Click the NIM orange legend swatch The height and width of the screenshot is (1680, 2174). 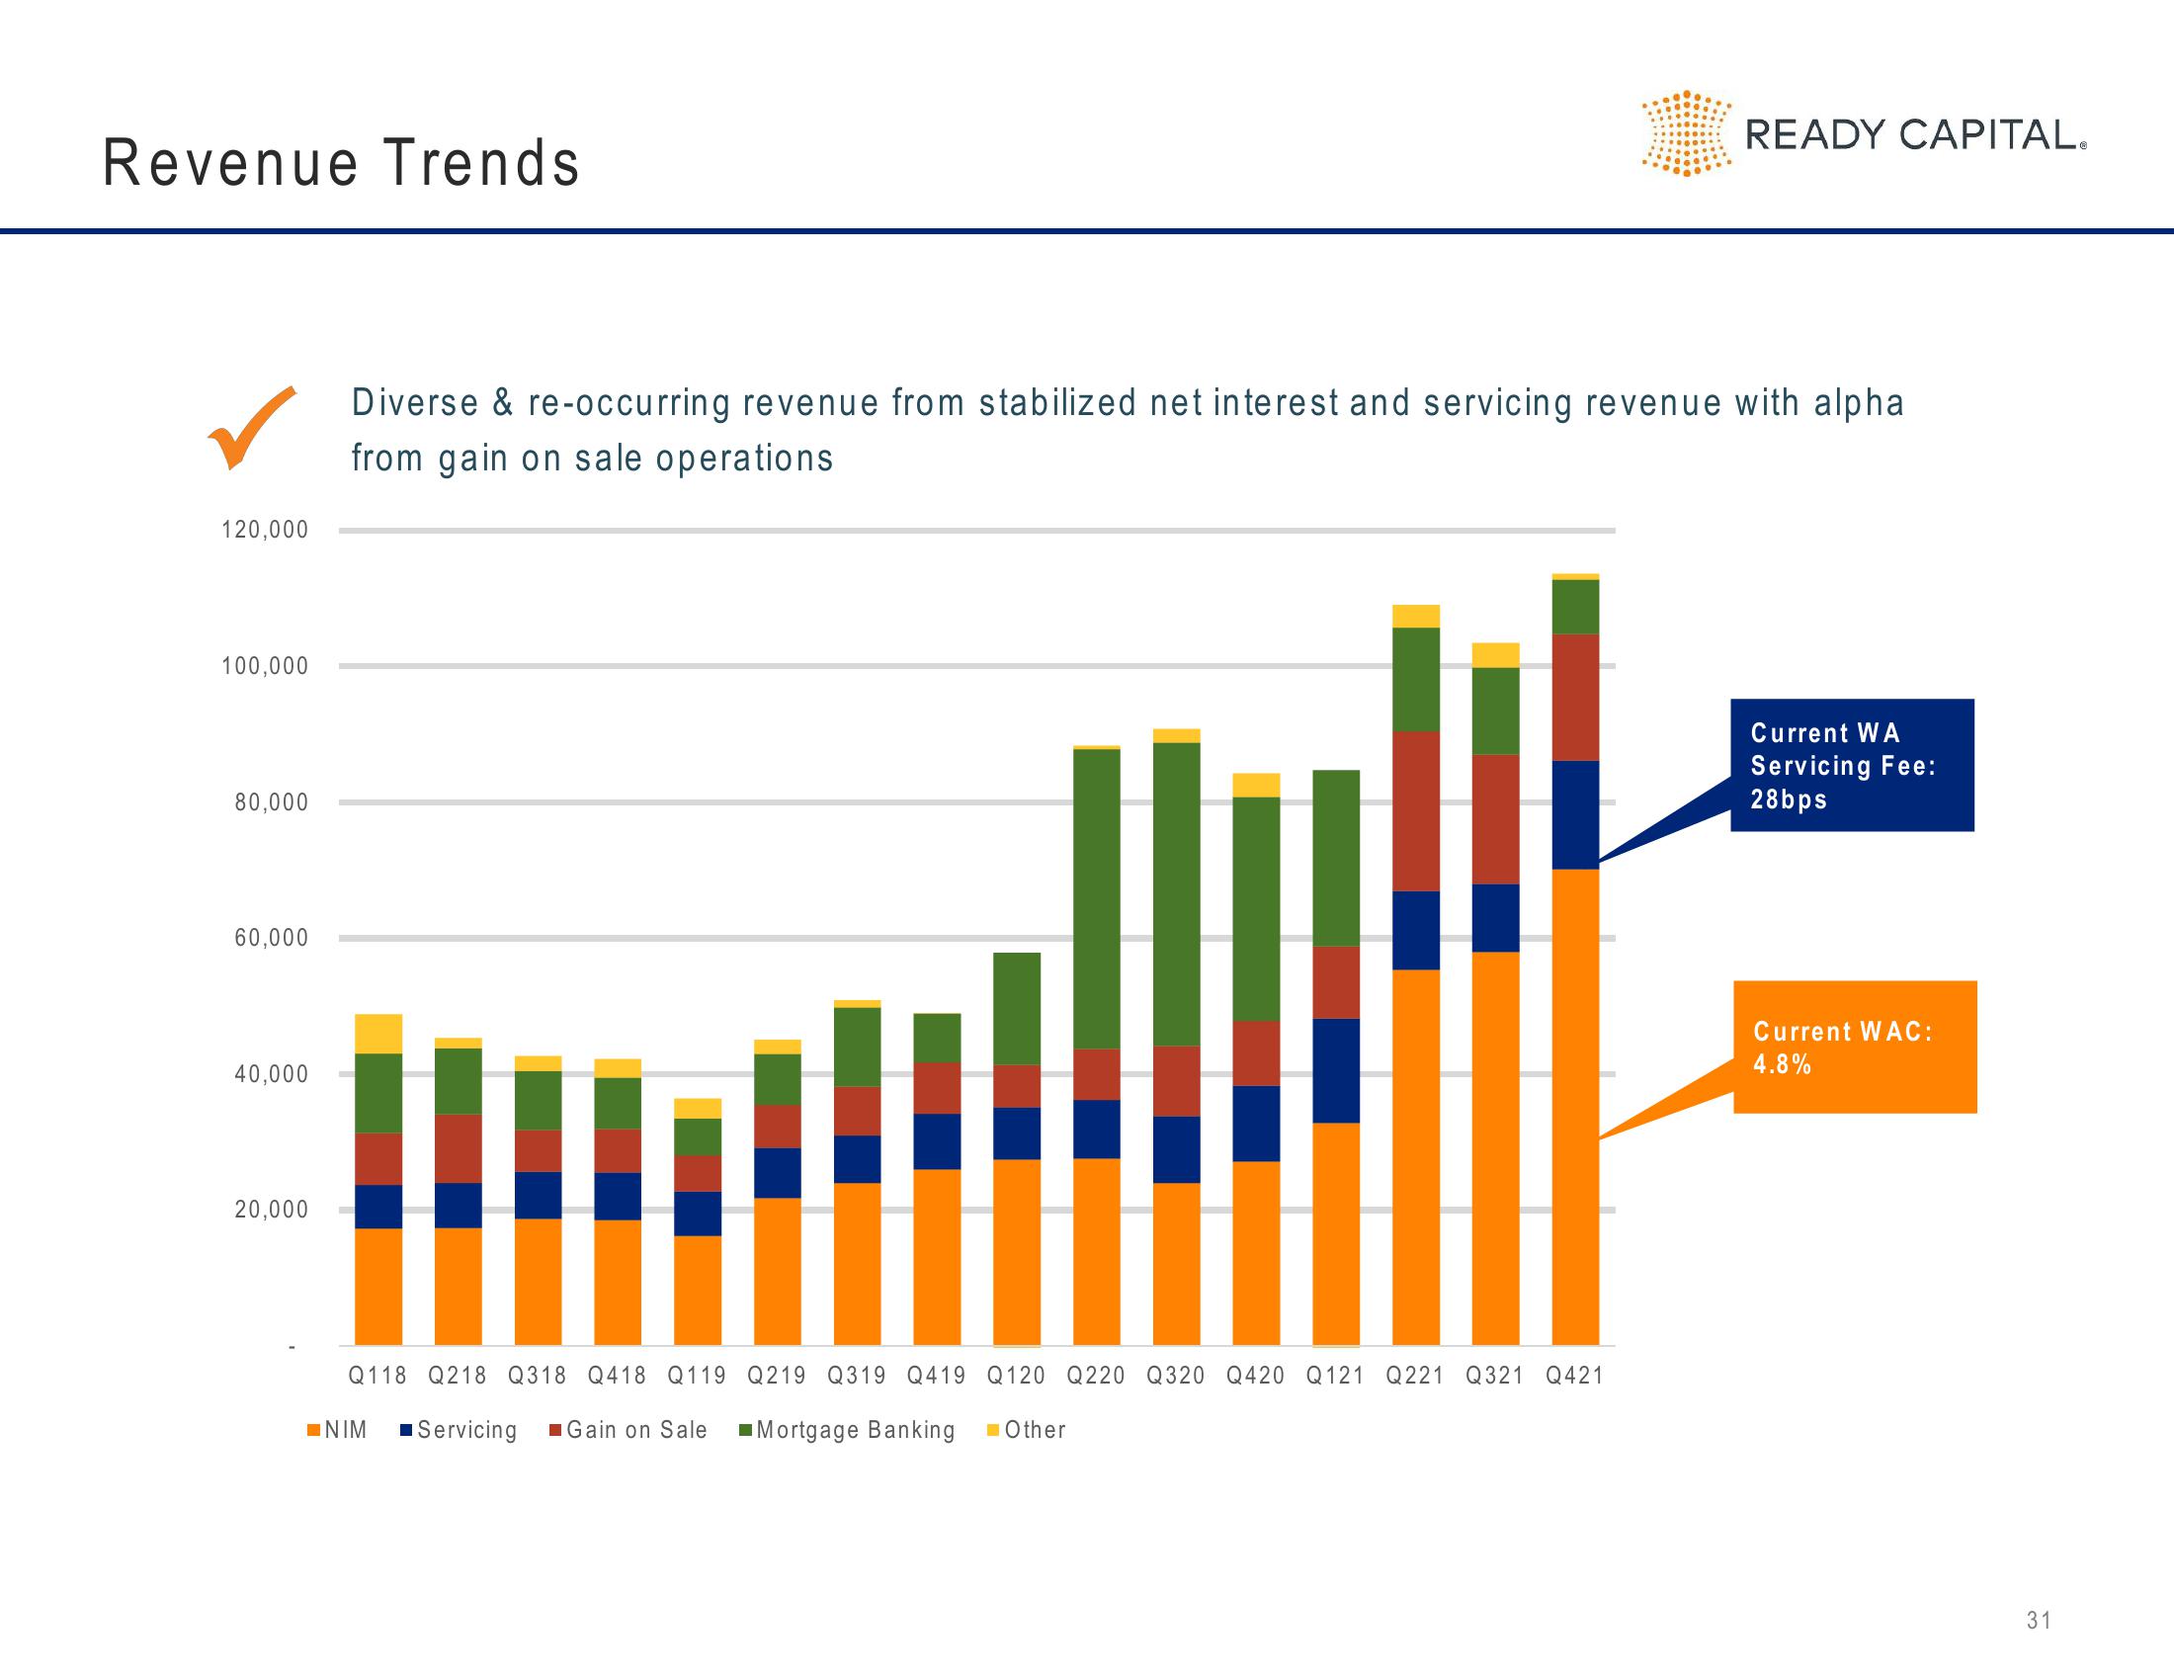coord(313,1430)
